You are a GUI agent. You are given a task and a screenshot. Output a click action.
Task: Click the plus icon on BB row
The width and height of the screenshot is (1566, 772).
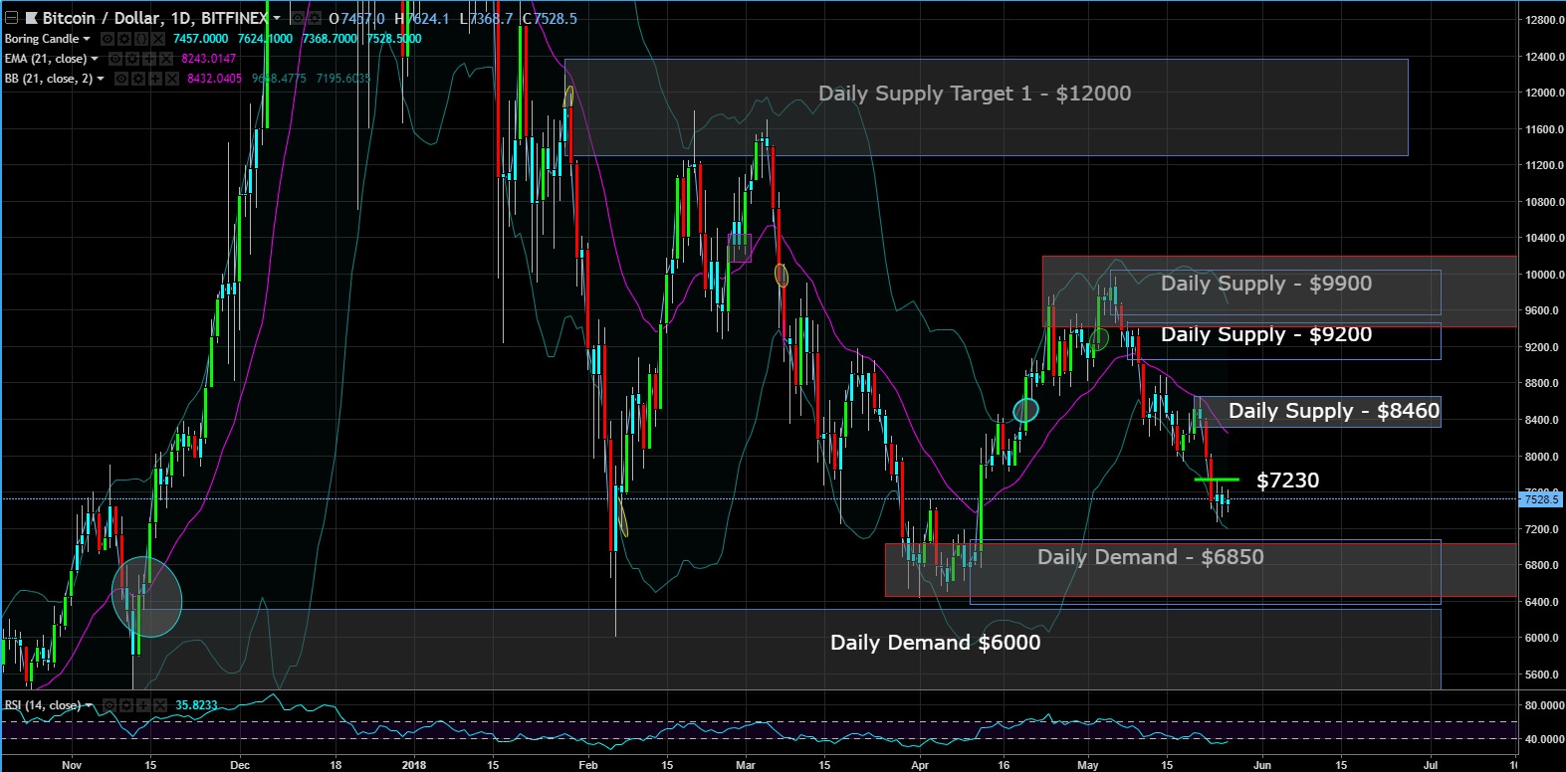click(x=154, y=79)
